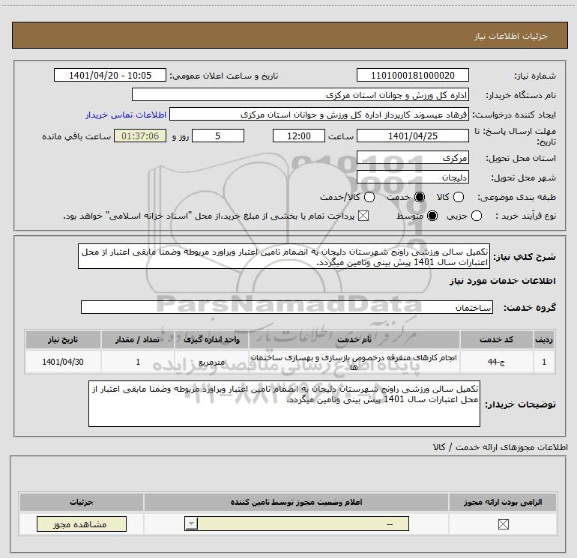Screen dimensions: 577x558
Task: Click the need number field 1101000181000020
Action: [412, 75]
